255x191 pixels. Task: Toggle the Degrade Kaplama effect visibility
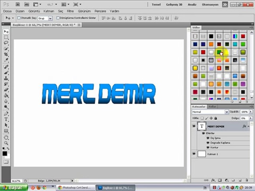pos(208,143)
